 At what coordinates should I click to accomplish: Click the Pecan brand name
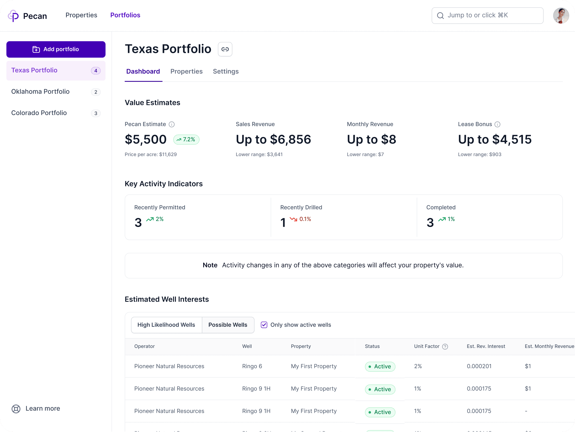[x=35, y=16]
